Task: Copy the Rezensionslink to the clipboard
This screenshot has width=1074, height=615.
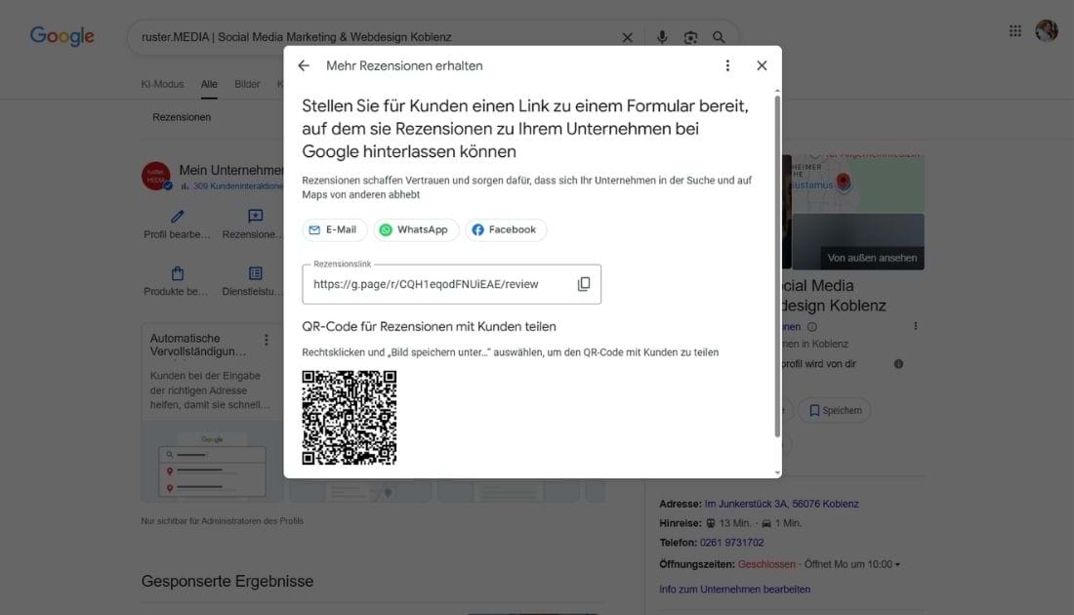Action: pyautogui.click(x=584, y=284)
